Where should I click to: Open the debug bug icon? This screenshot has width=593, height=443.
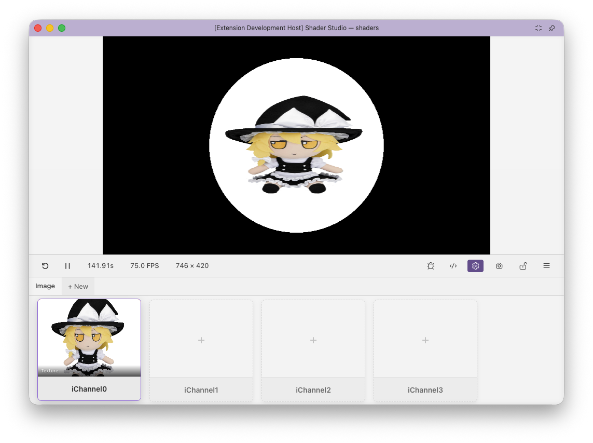(x=431, y=266)
